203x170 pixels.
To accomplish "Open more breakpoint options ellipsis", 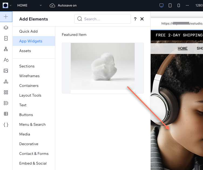I will pos(187,5).
